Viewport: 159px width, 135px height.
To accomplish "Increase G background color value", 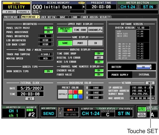I will pos(102,93).
